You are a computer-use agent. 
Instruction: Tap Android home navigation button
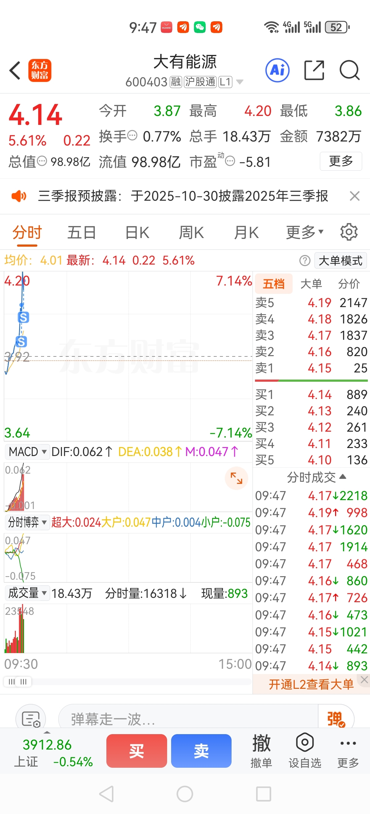click(185, 794)
